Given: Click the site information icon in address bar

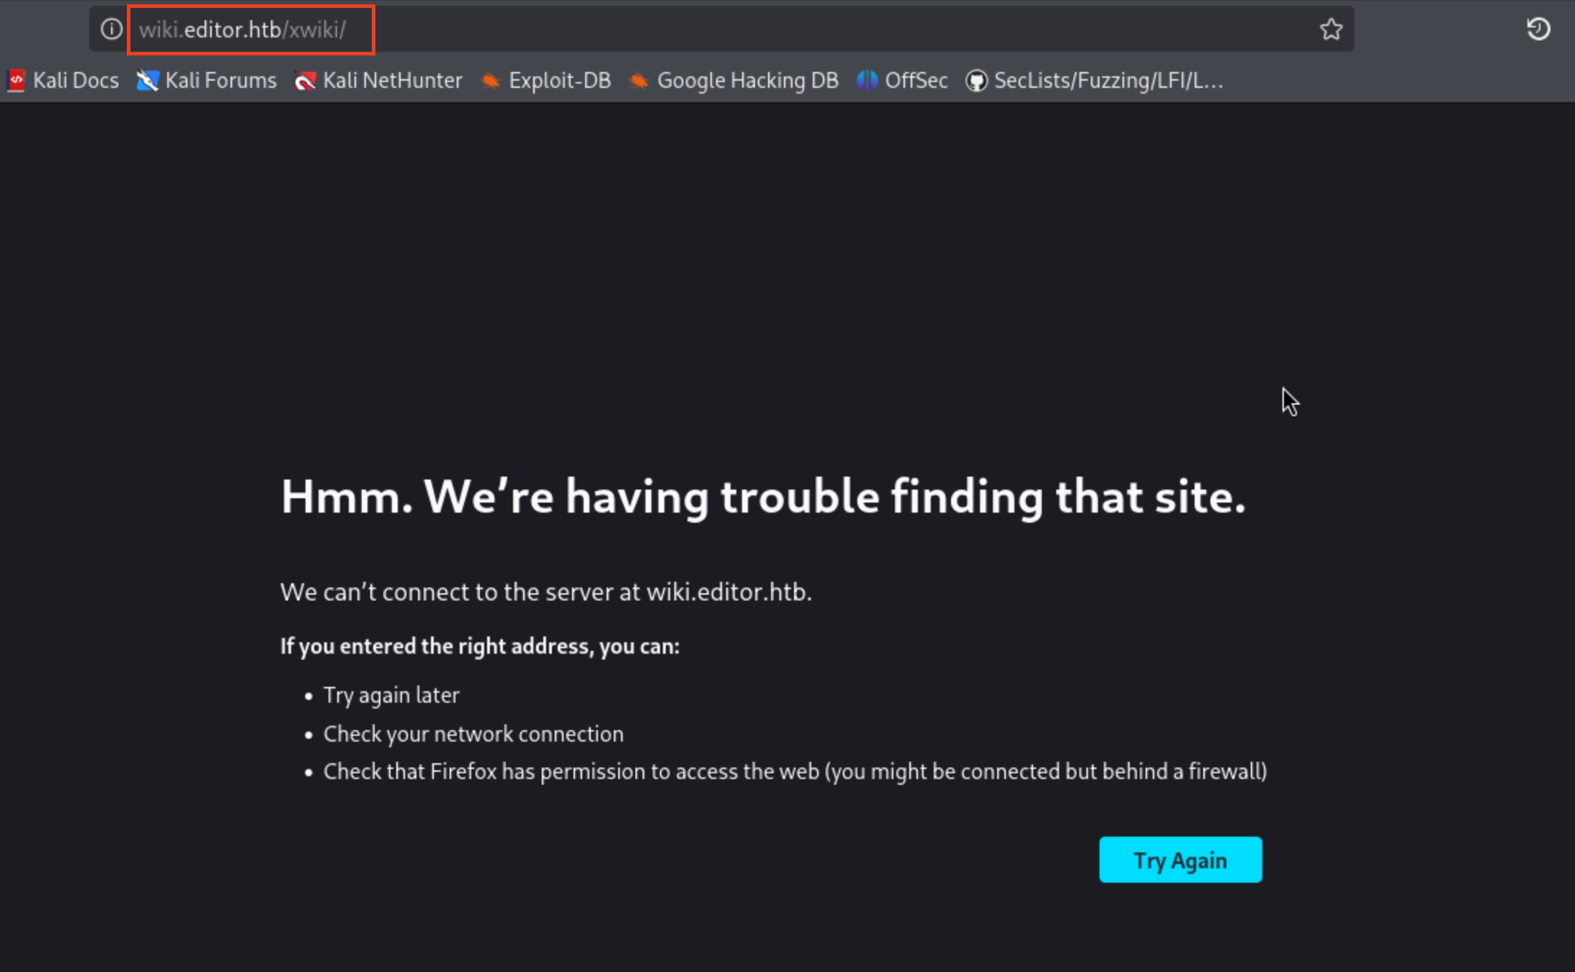Looking at the screenshot, I should click(x=111, y=30).
